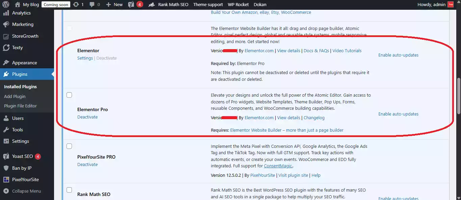Click the Rank Math SEO chart icon
The height and width of the screenshot is (200, 461).
[x=152, y=4]
